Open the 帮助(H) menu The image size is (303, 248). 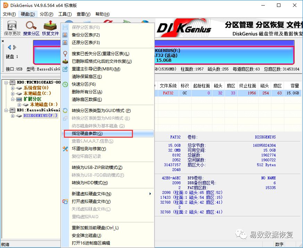tap(102, 14)
